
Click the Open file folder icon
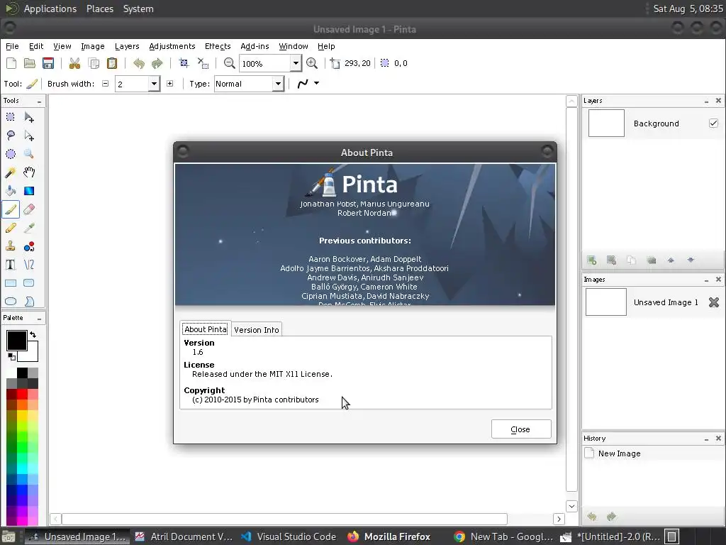tap(30, 63)
